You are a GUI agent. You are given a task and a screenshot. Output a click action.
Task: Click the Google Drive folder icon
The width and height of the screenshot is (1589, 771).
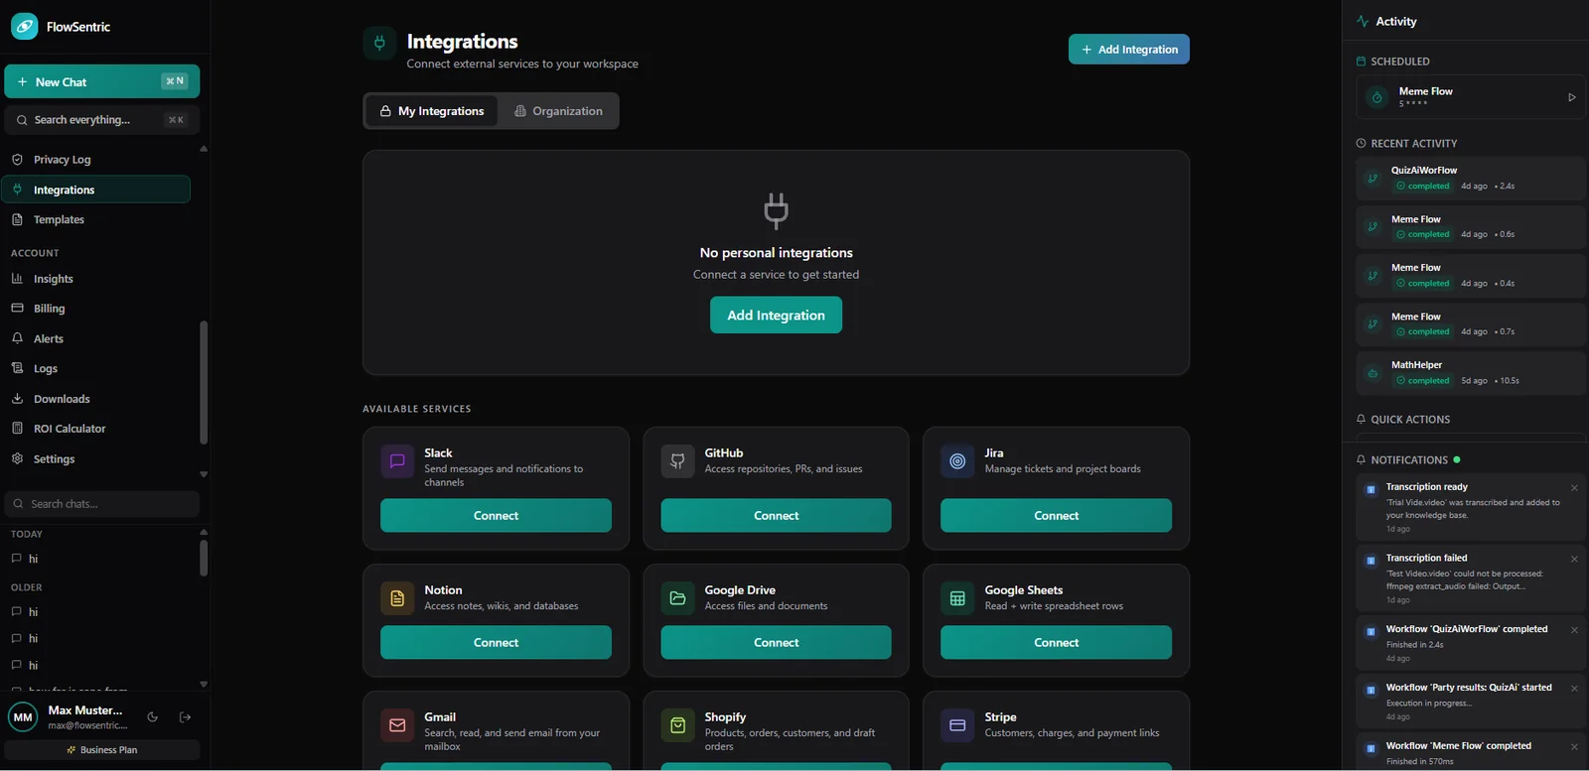click(677, 598)
